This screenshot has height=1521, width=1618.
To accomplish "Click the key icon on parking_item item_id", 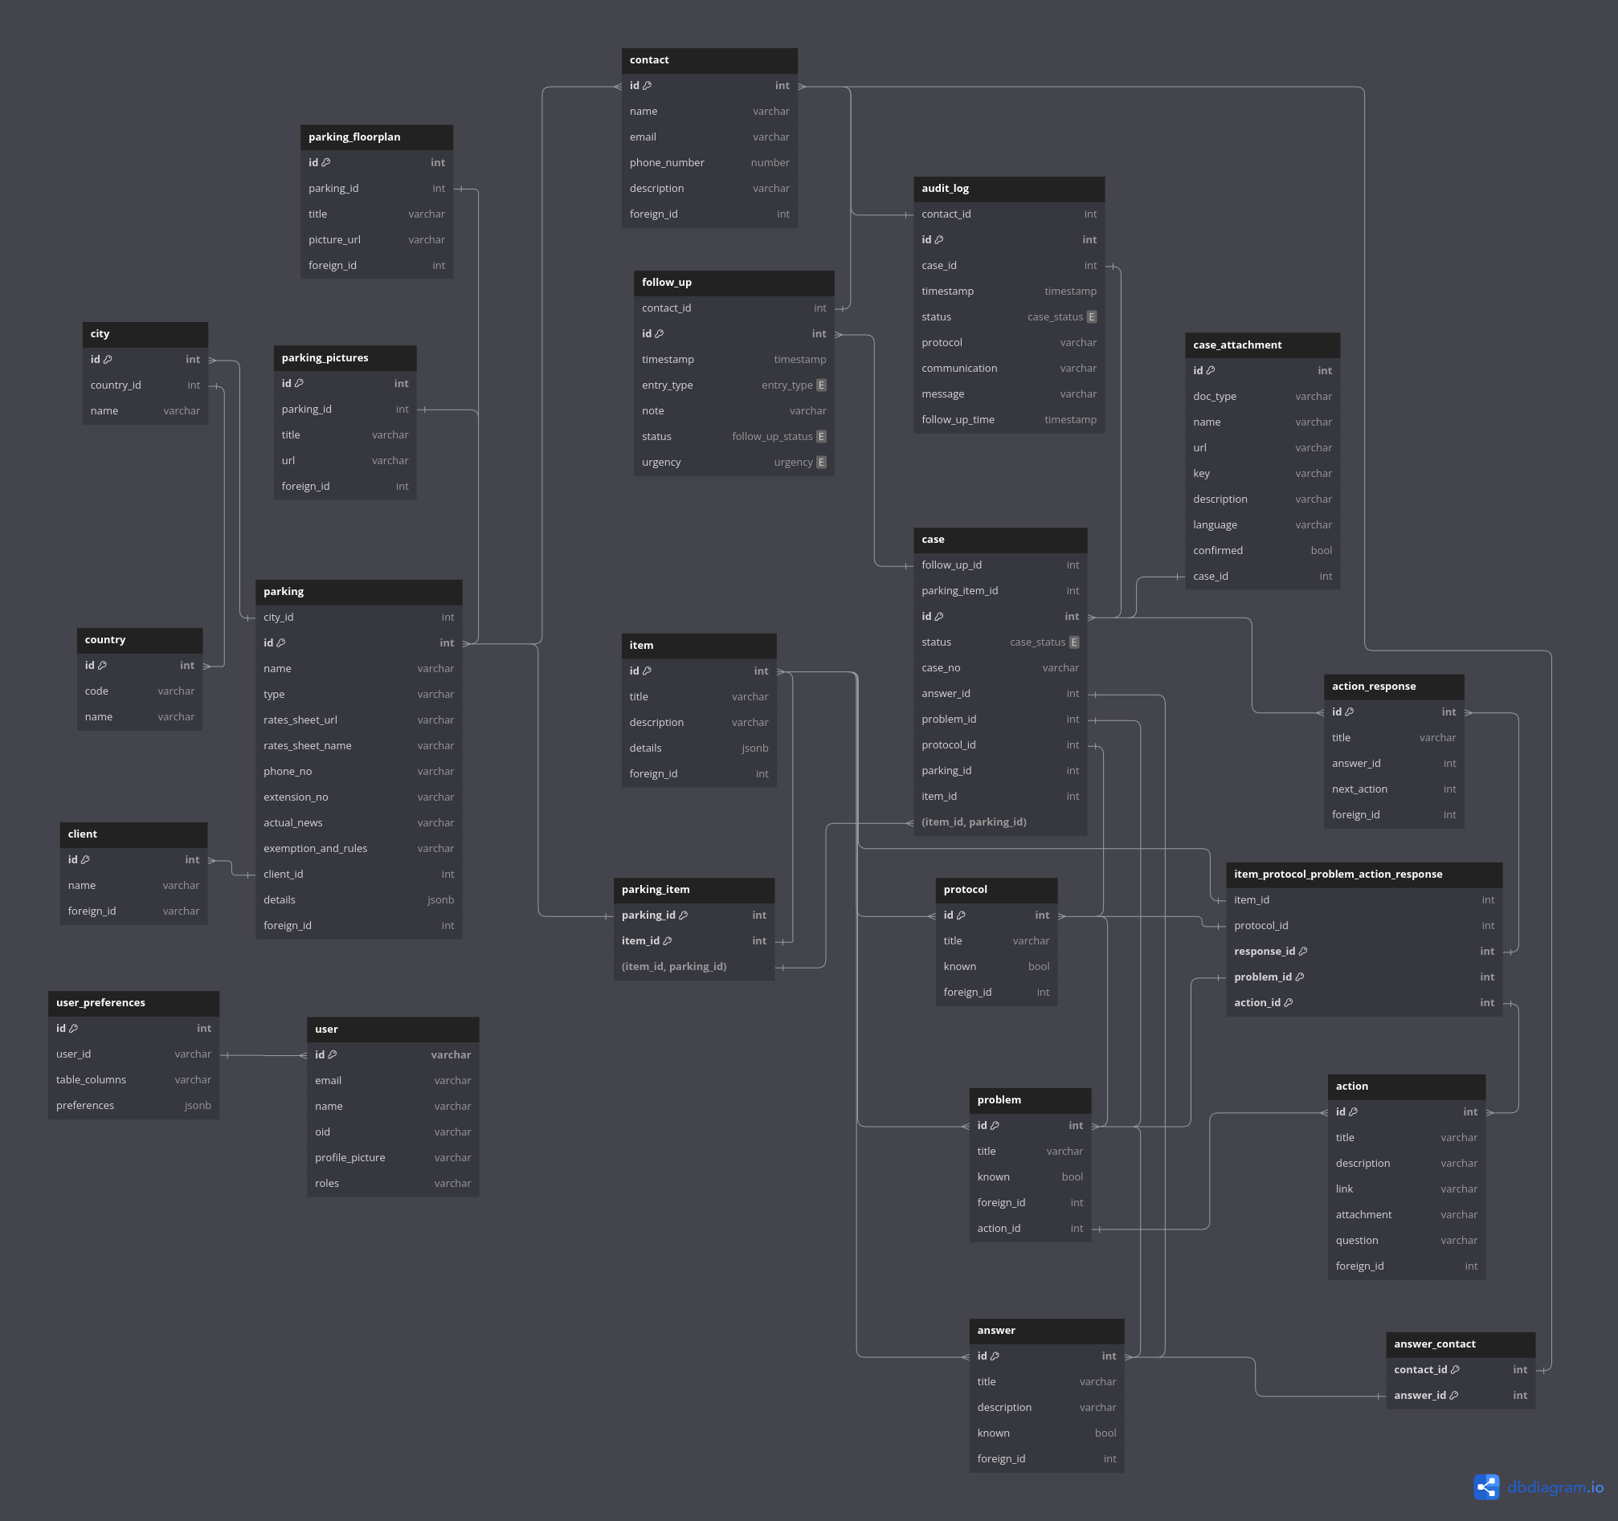I will coord(668,940).
